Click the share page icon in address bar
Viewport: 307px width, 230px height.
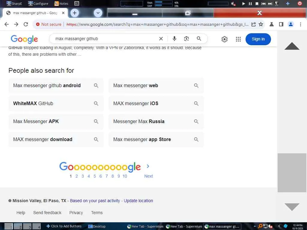(254, 24)
